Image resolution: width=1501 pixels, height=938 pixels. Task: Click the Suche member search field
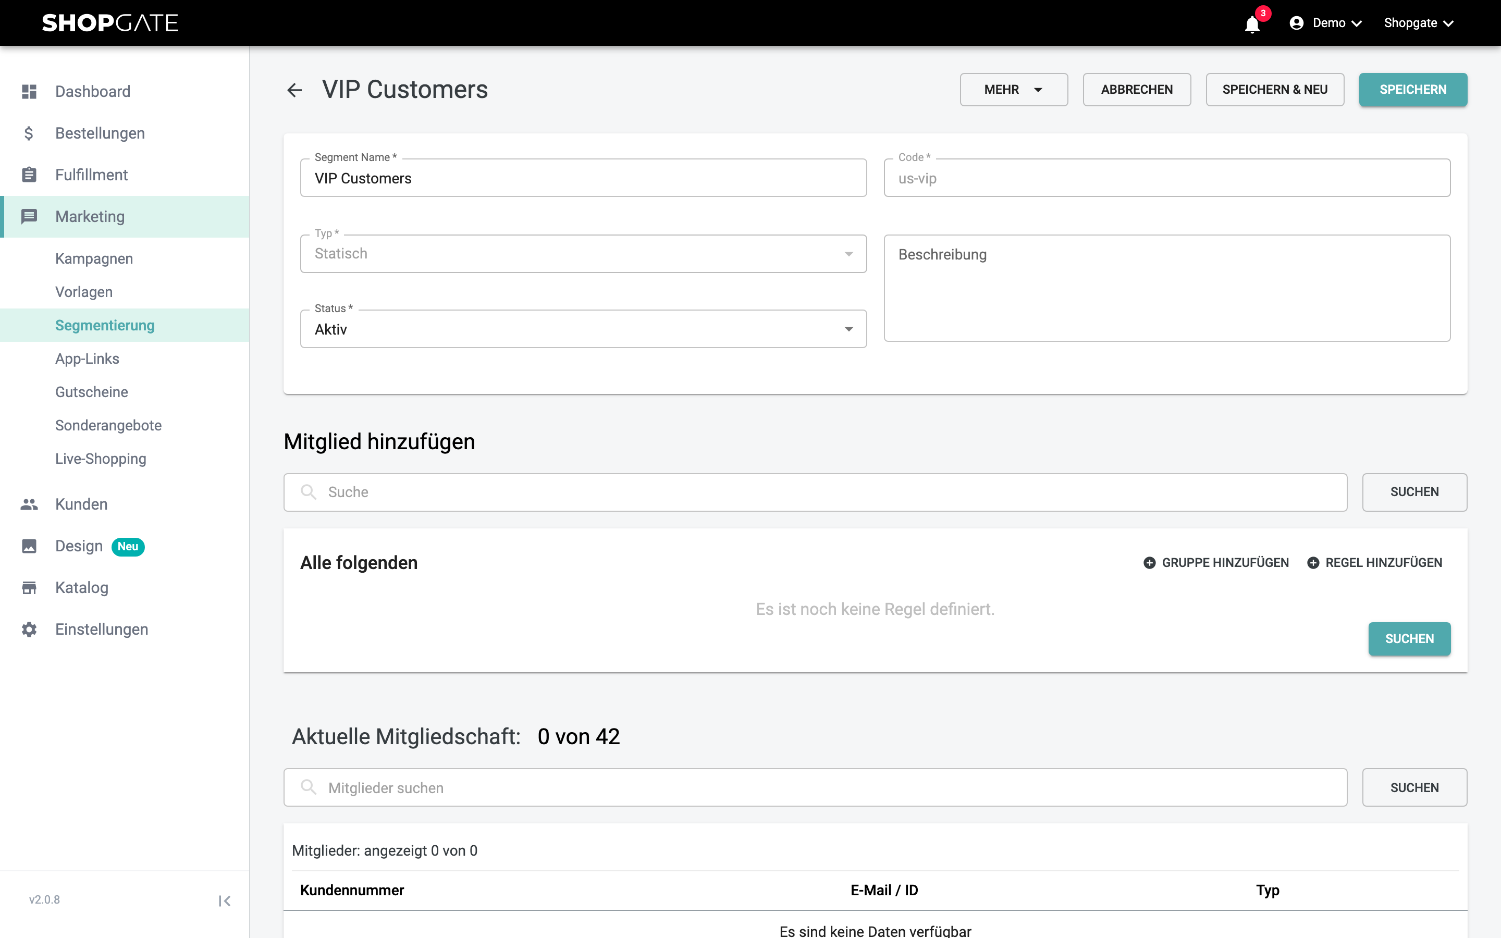(x=815, y=492)
